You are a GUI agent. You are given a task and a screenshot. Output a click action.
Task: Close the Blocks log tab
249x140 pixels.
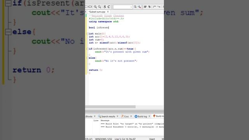tap(95, 116)
